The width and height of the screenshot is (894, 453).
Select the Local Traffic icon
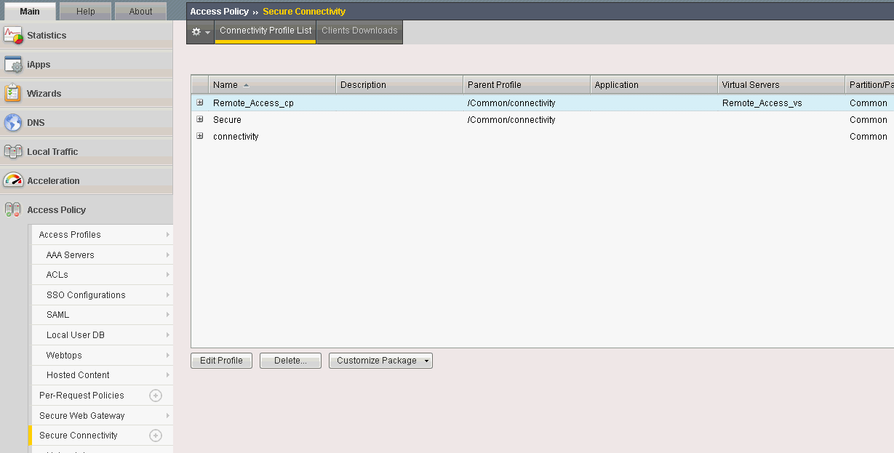pyautogui.click(x=13, y=151)
